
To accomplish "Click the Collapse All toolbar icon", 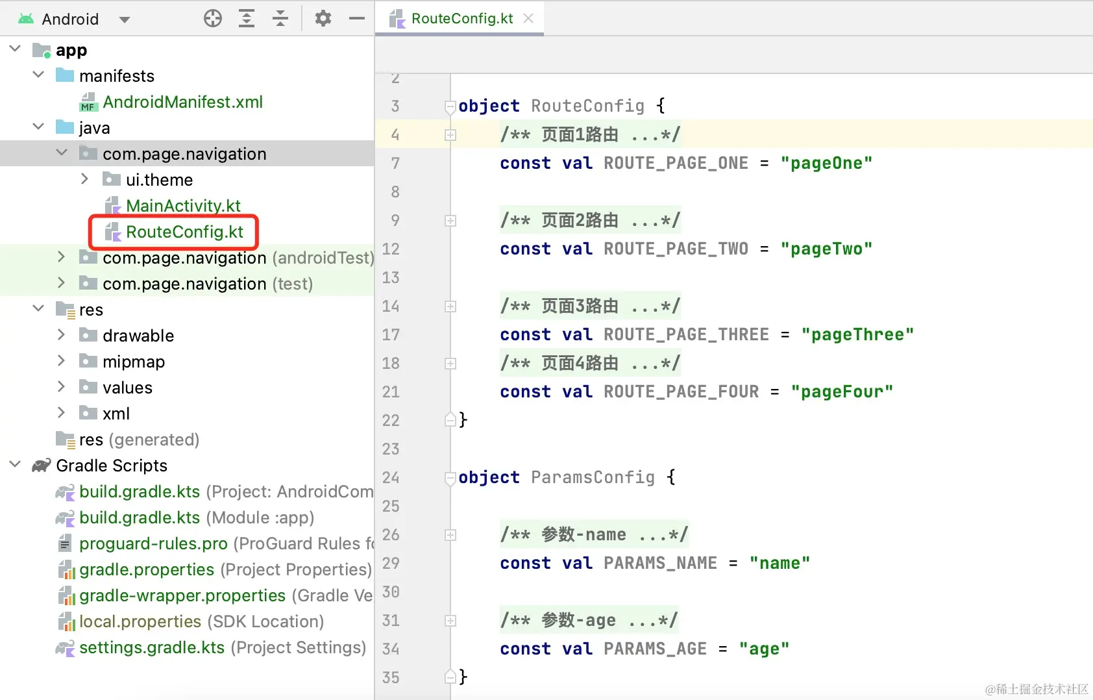I will [280, 18].
